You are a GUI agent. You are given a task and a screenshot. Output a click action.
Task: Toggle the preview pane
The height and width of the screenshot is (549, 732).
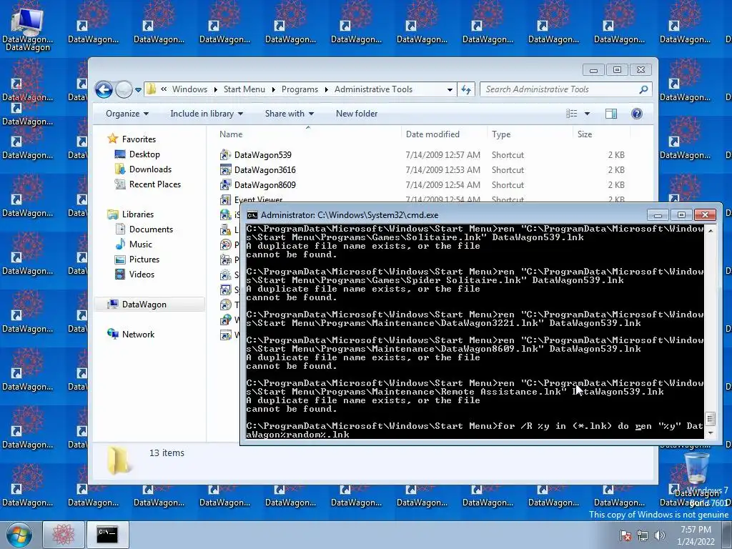coord(610,114)
